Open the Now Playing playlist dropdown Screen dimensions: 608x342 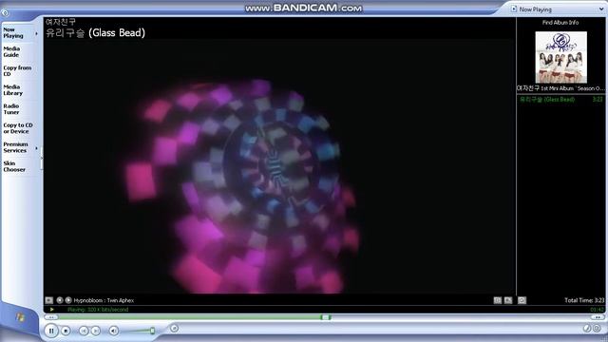tap(558, 9)
